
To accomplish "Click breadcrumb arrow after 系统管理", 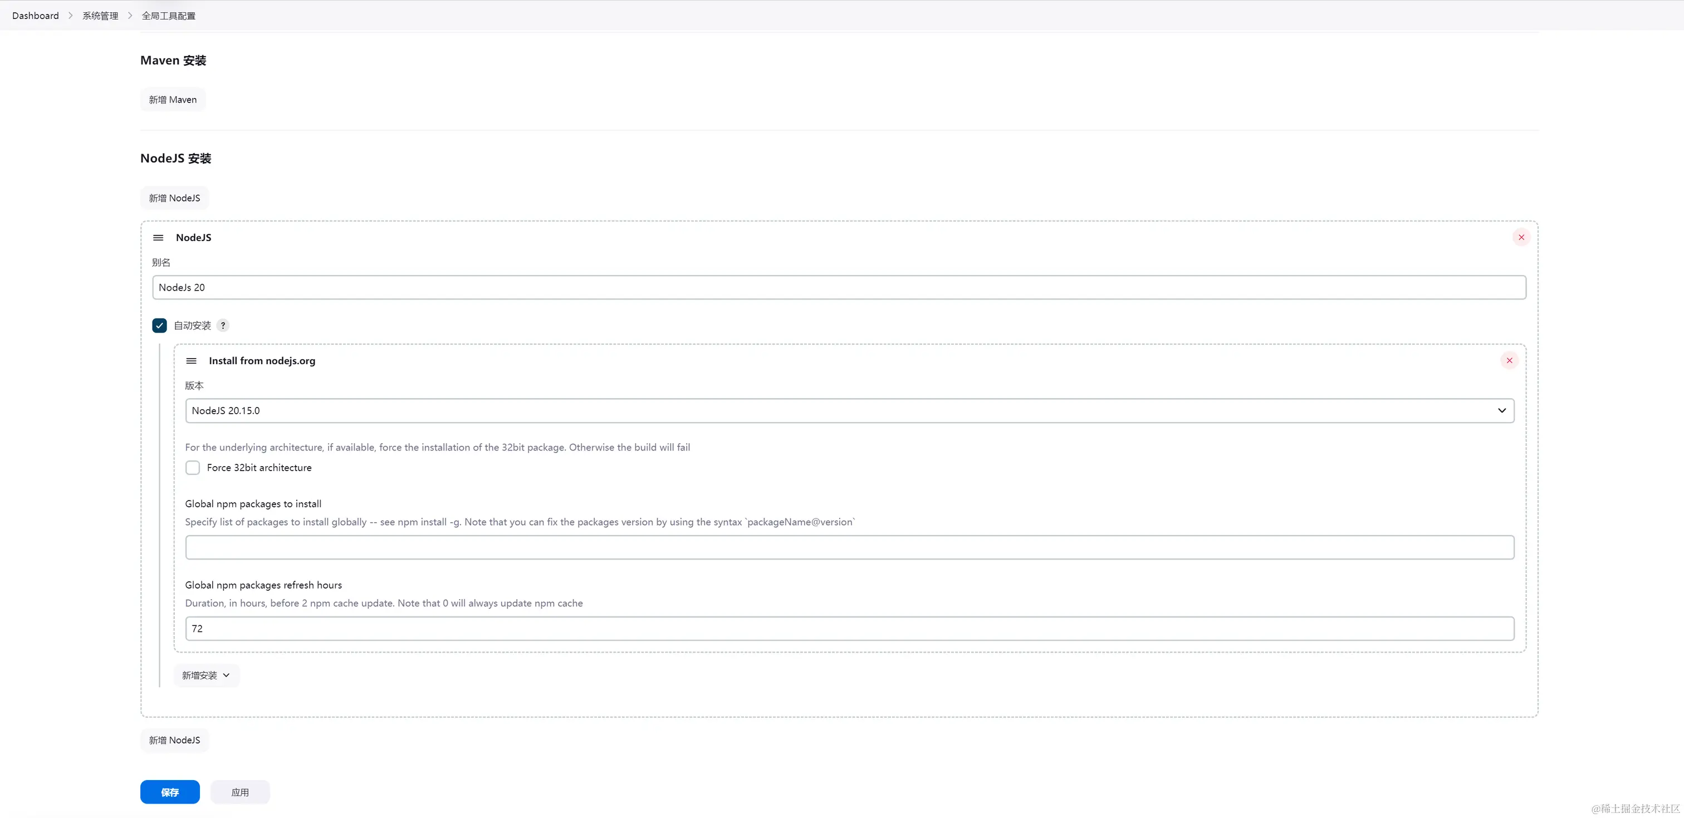I will click(130, 16).
